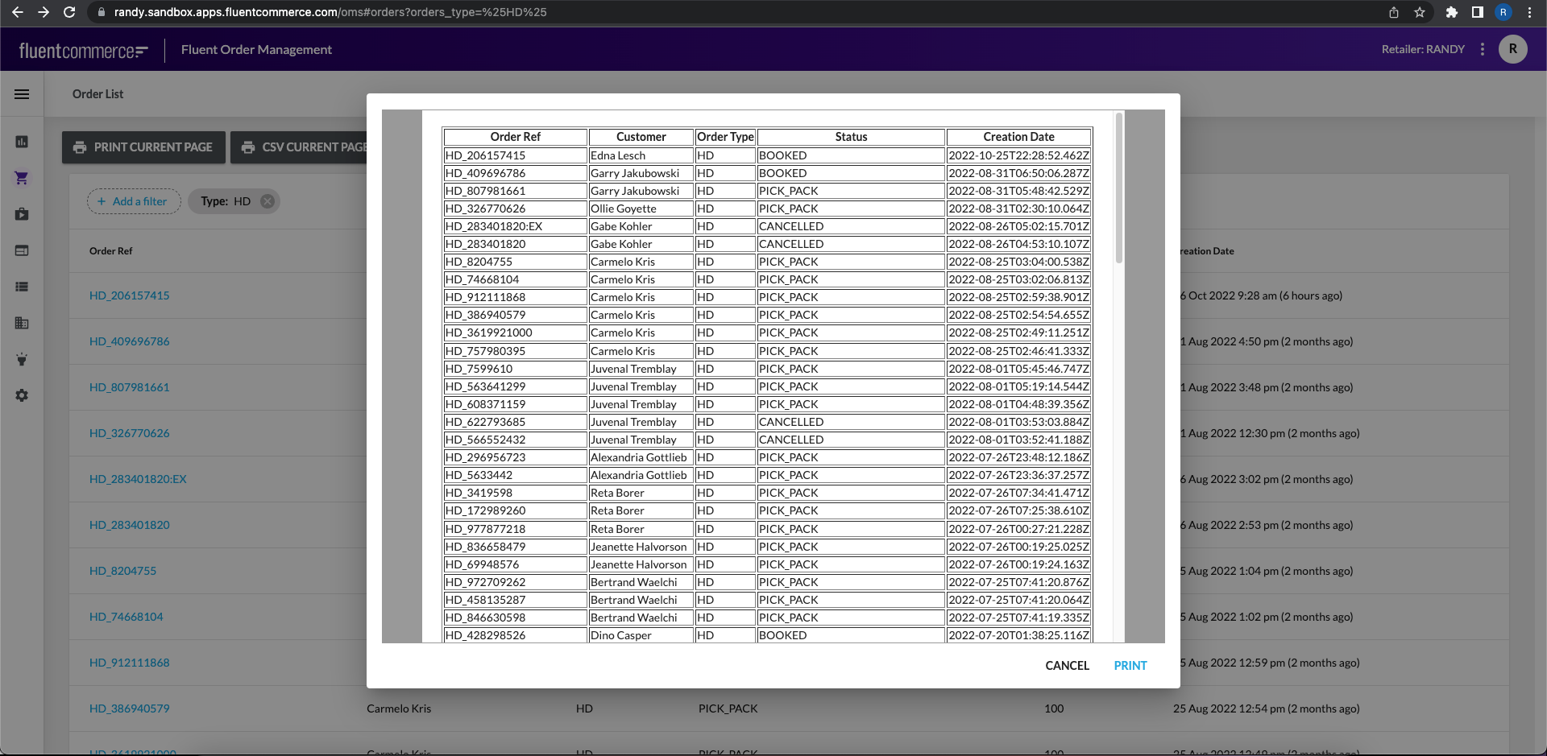Remove the Type: HD filter chip
This screenshot has width=1547, height=756.
click(x=268, y=201)
